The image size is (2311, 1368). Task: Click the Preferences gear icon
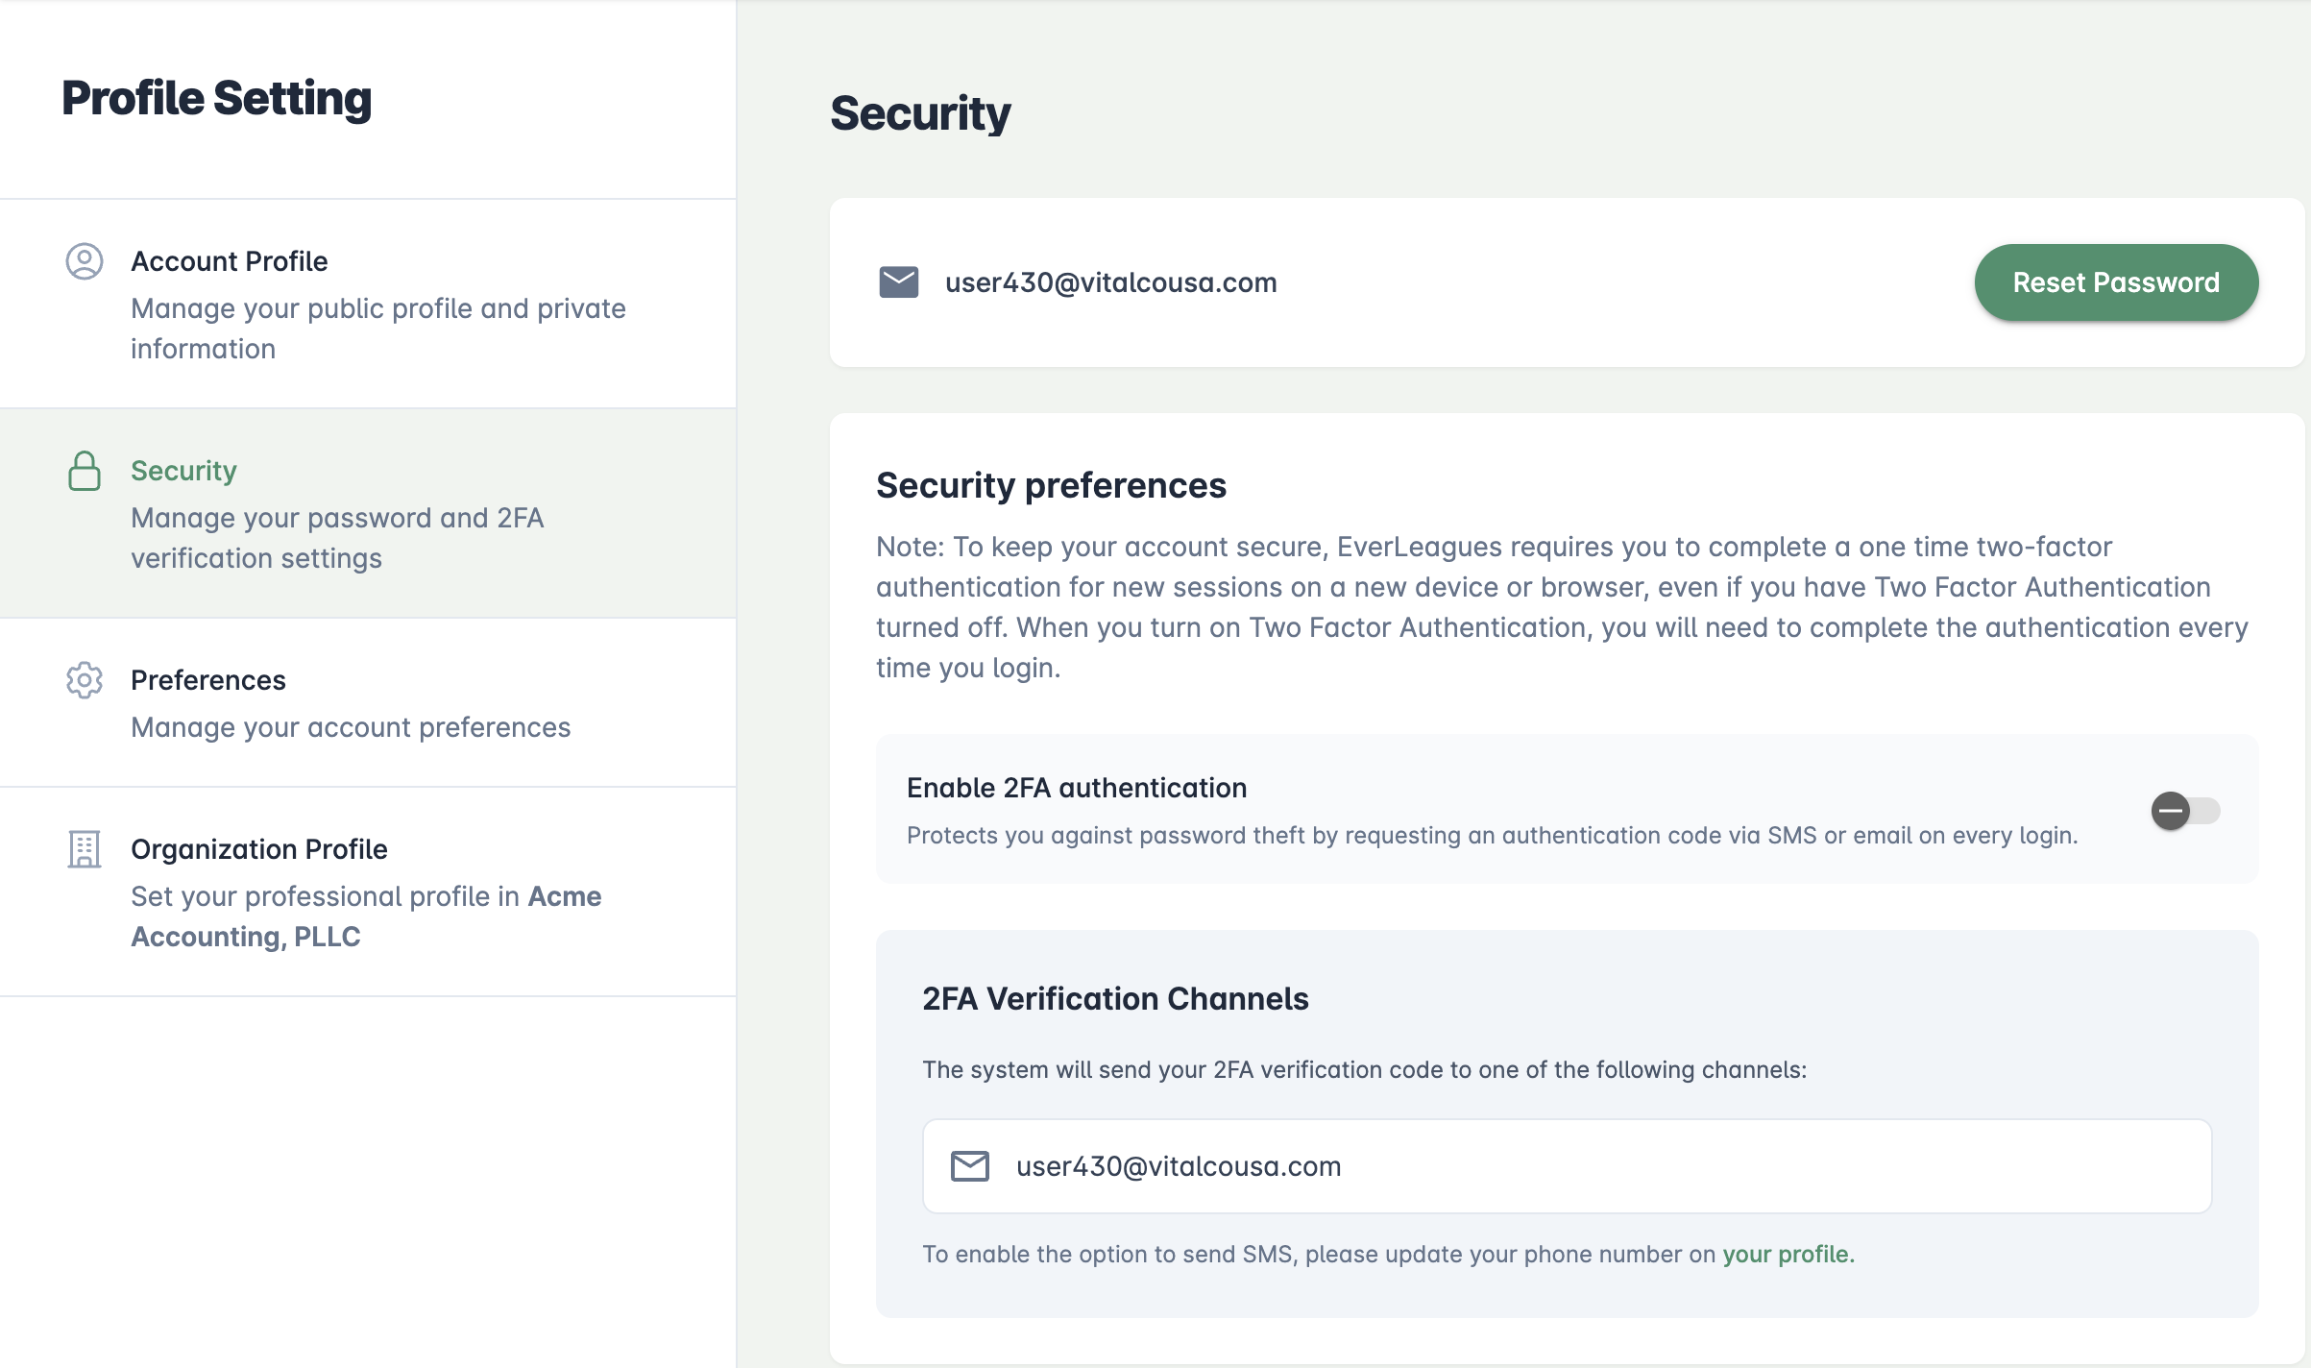coord(85,680)
